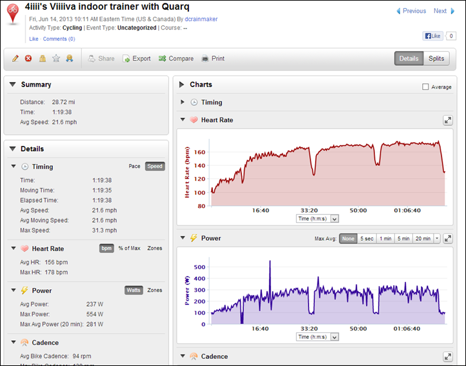Expand Cadence chart to fullscreen
Image resolution: width=466 pixels, height=366 pixels.
tap(447, 356)
